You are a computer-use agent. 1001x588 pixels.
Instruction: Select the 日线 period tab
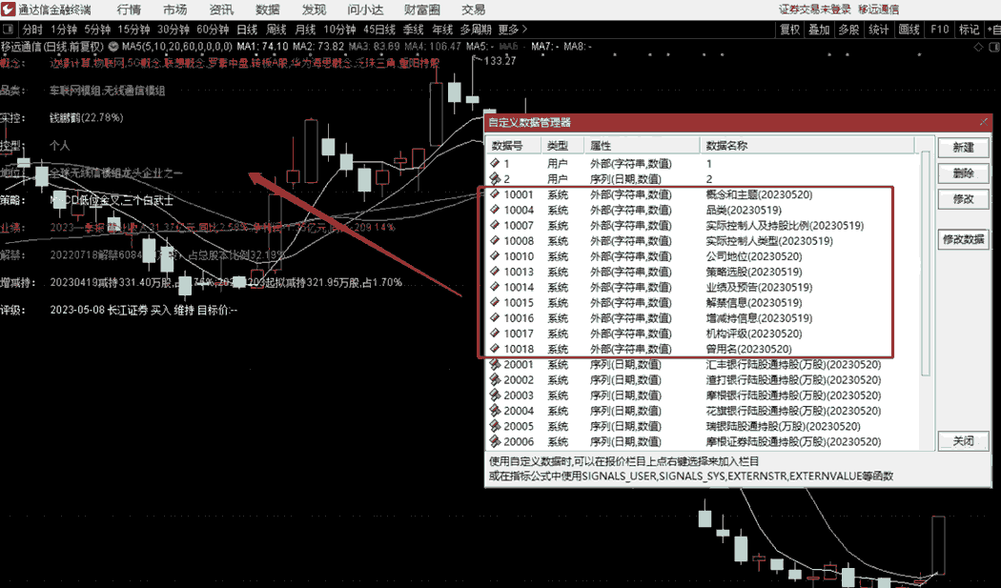(247, 30)
